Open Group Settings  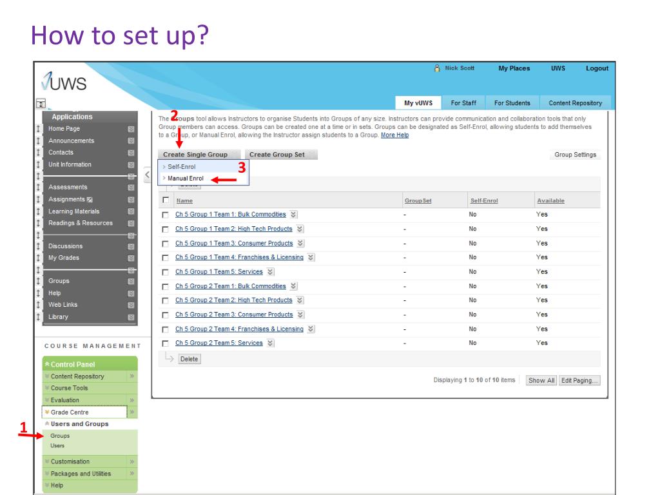click(x=576, y=155)
